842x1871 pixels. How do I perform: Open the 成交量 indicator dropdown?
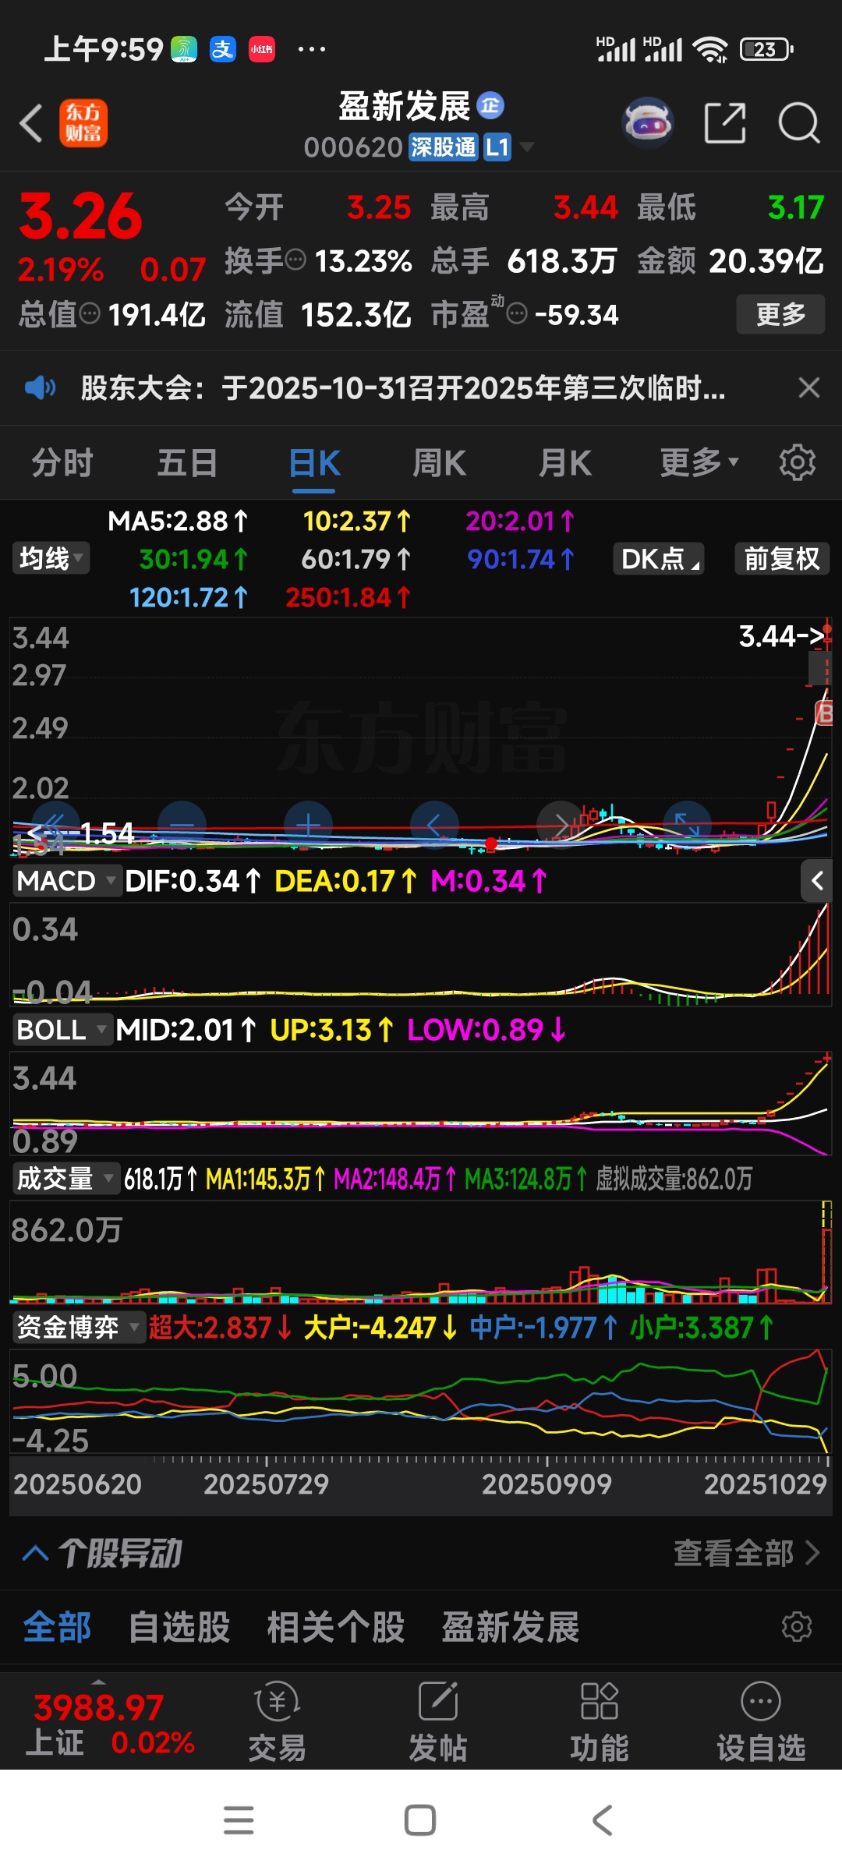[65, 1178]
